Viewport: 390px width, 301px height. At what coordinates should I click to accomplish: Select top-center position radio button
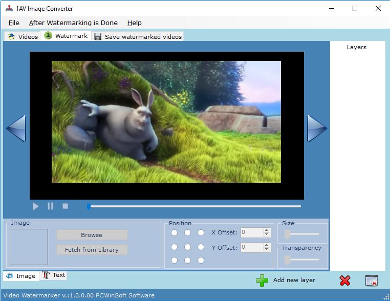[187, 232]
